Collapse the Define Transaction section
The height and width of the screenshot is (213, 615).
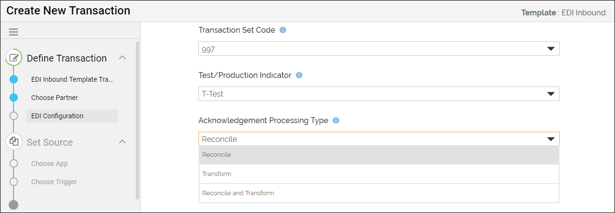pyautogui.click(x=122, y=58)
